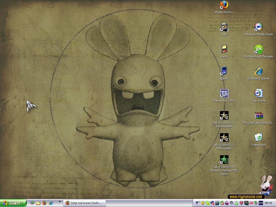Launch Call of Duty 4 Modern Warfare Demo
This screenshot has height=207, width=276.
224,165
